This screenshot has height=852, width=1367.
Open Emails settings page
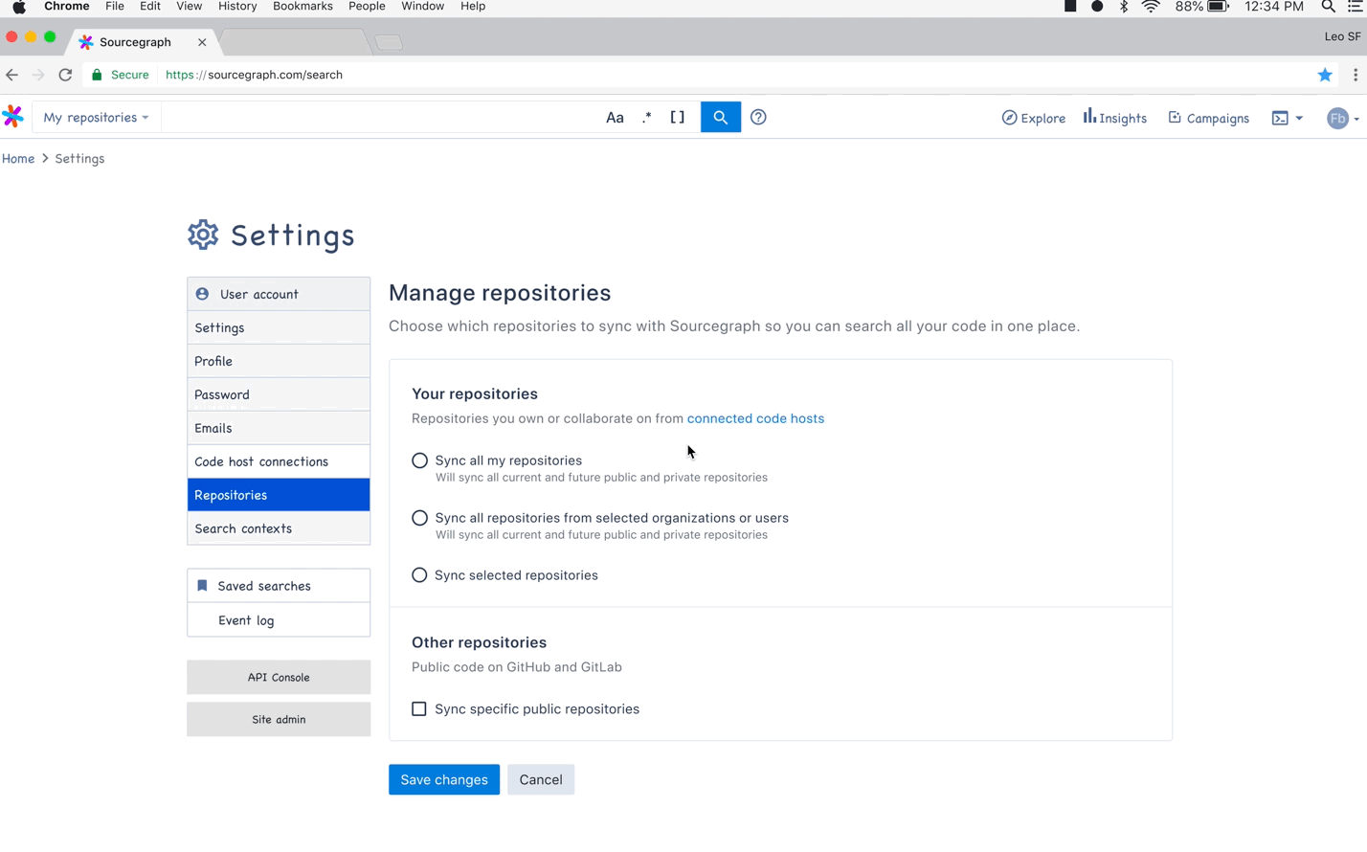point(279,428)
